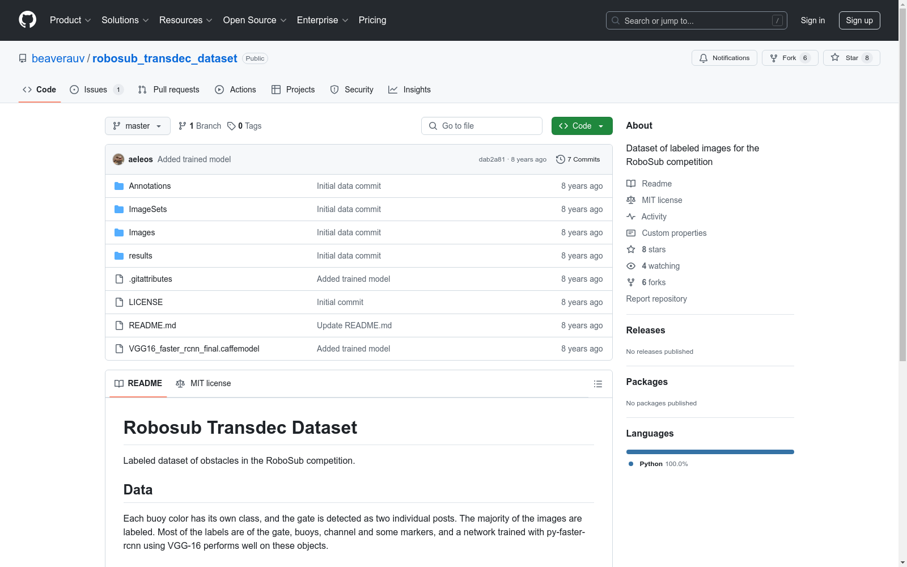Click the results folder icon
Image resolution: width=907 pixels, height=567 pixels.
coord(119,256)
